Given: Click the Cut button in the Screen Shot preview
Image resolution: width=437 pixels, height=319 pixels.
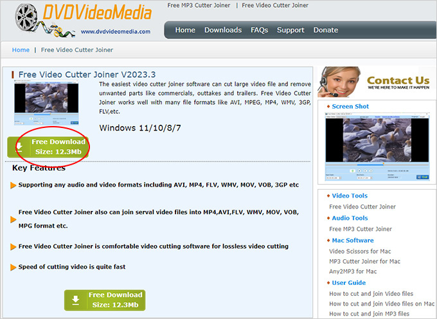Looking at the screenshot, I should [422, 177].
